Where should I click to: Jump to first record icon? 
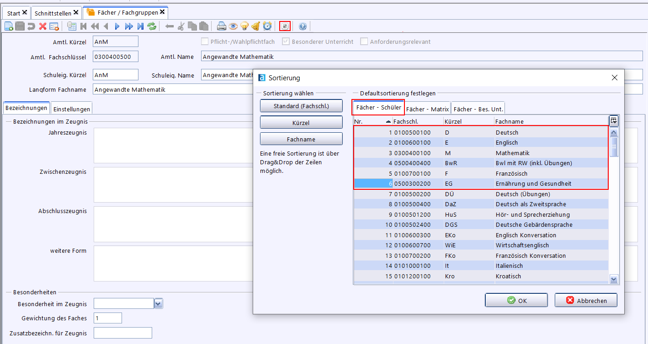click(x=84, y=26)
